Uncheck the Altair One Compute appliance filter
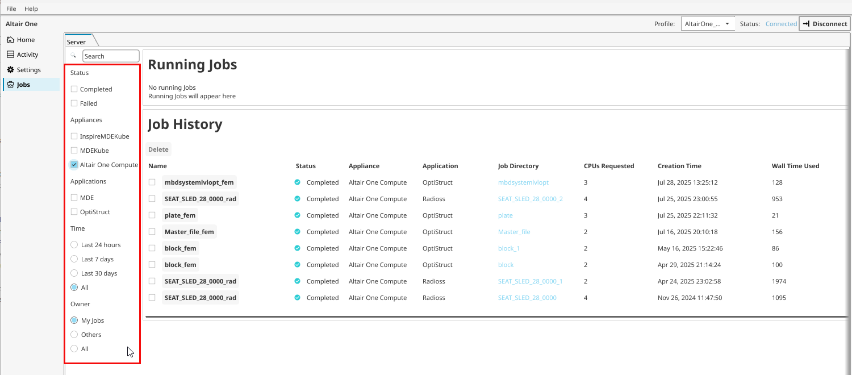Screen dimensions: 852x375 [x=74, y=165]
